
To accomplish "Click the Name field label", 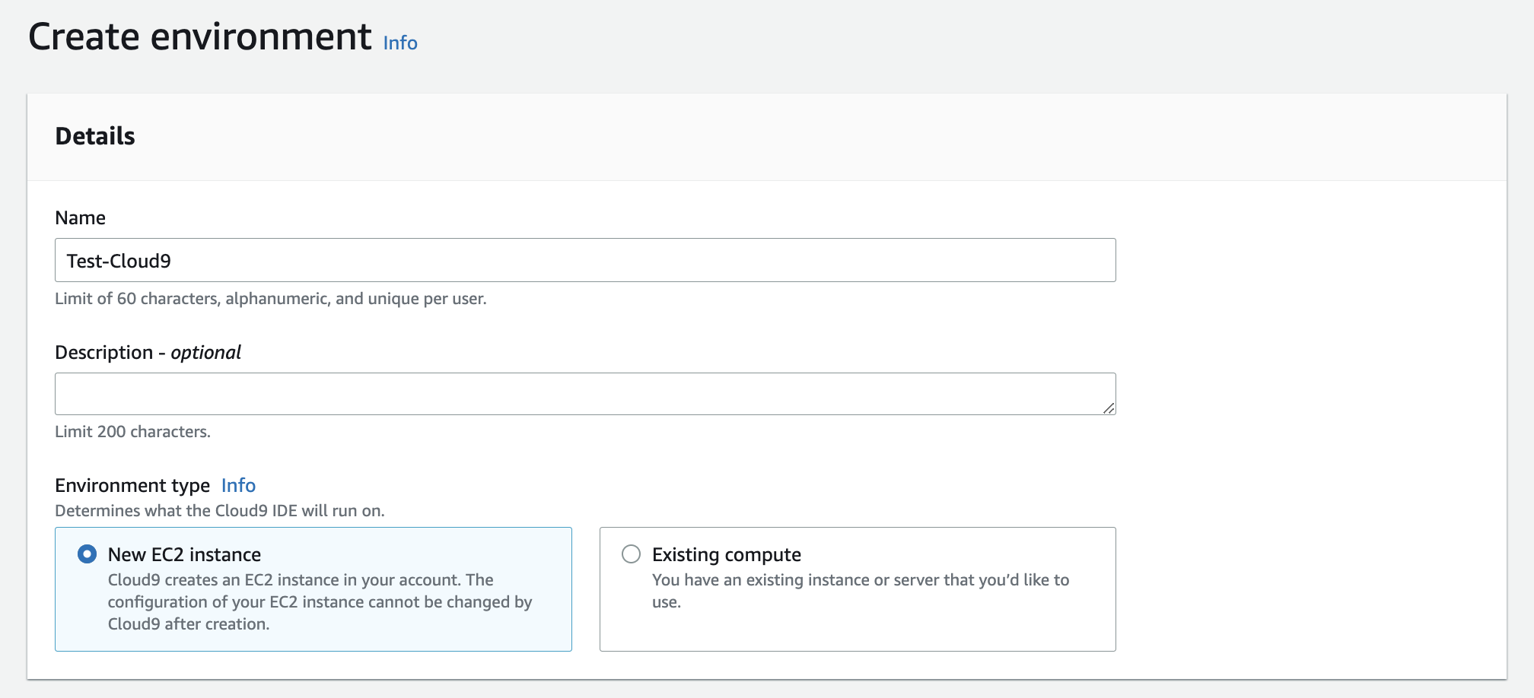I will [x=80, y=218].
